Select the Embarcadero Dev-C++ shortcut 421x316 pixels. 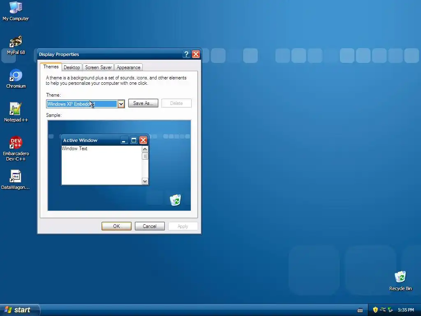[16, 149]
